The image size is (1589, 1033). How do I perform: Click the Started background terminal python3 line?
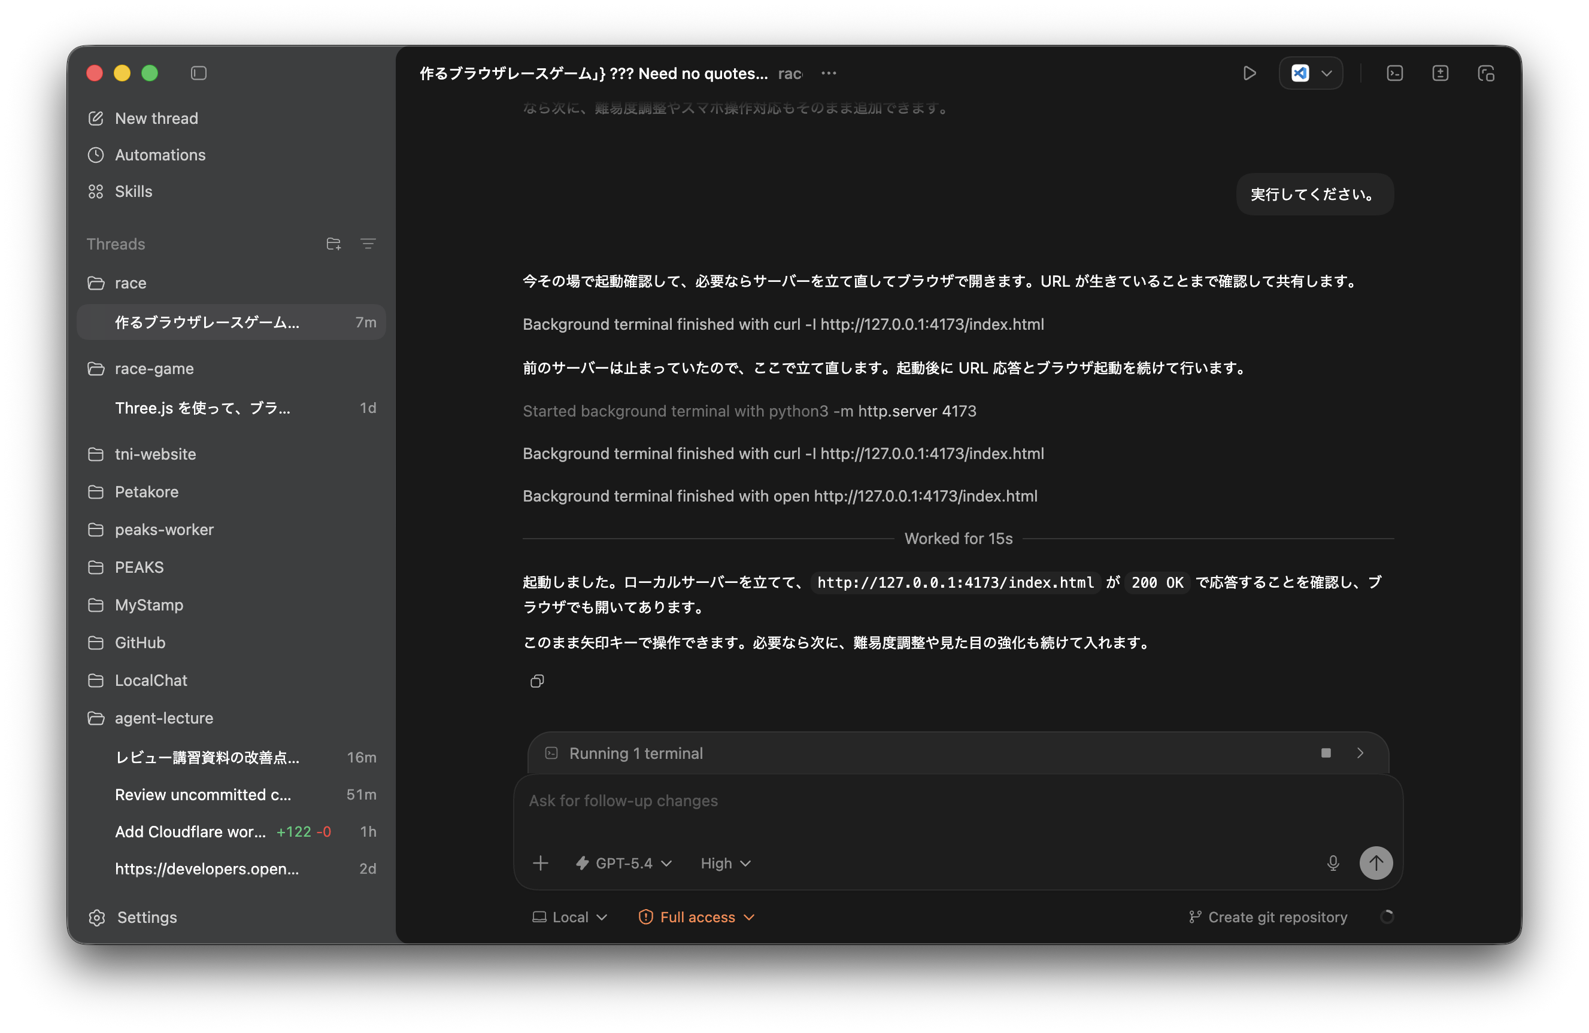coord(749,411)
